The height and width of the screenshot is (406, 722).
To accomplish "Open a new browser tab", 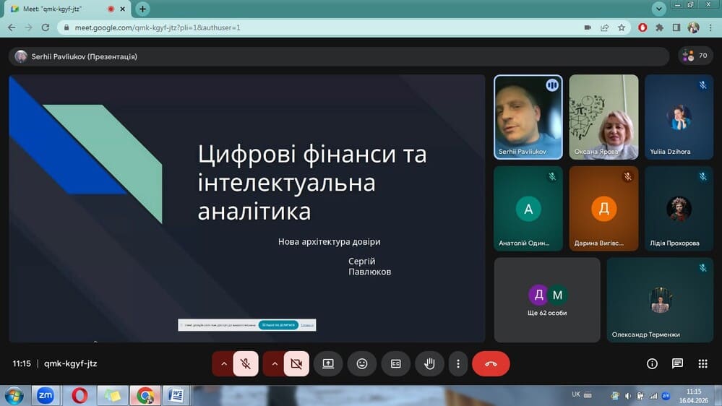I will [142, 9].
